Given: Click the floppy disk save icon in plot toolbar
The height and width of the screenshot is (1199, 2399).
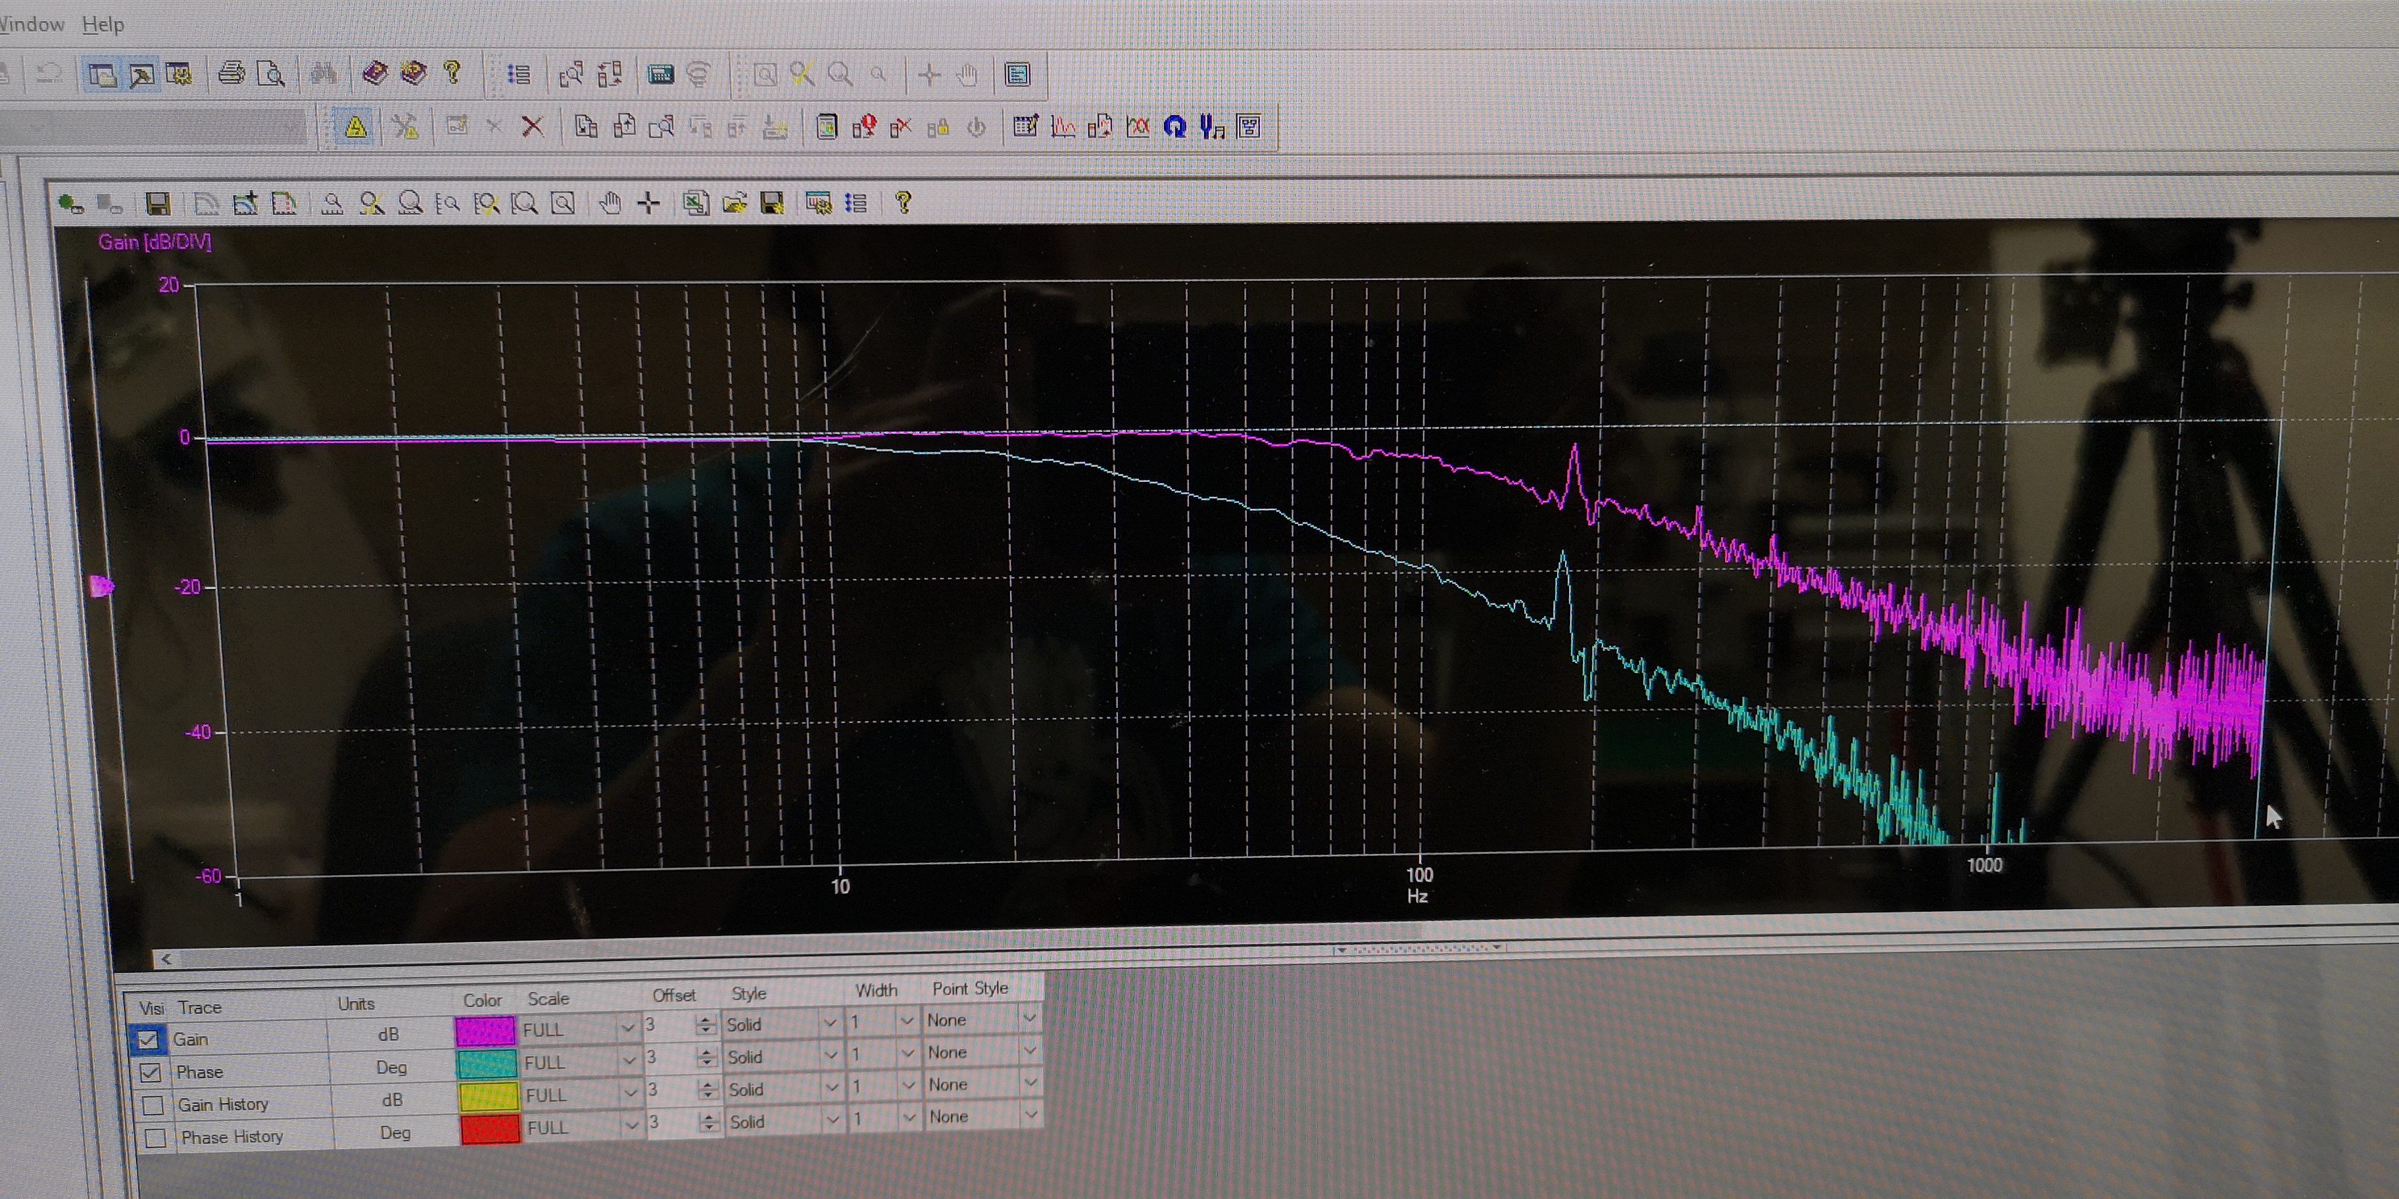Looking at the screenshot, I should click(x=157, y=203).
